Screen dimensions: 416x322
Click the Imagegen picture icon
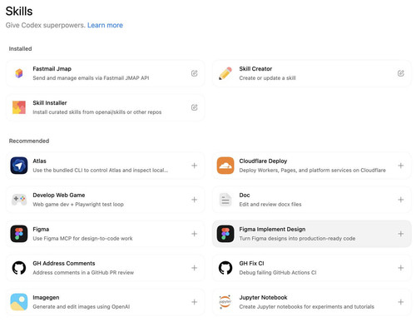19,302
